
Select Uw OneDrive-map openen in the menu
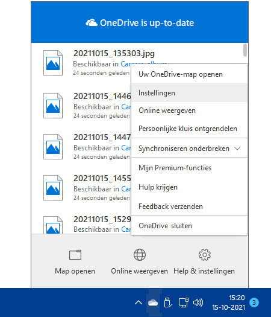189,74
